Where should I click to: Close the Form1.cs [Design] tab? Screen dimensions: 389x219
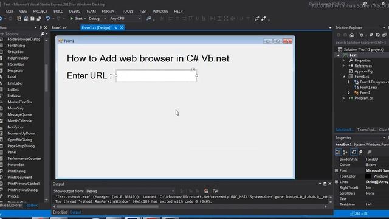[122, 27]
